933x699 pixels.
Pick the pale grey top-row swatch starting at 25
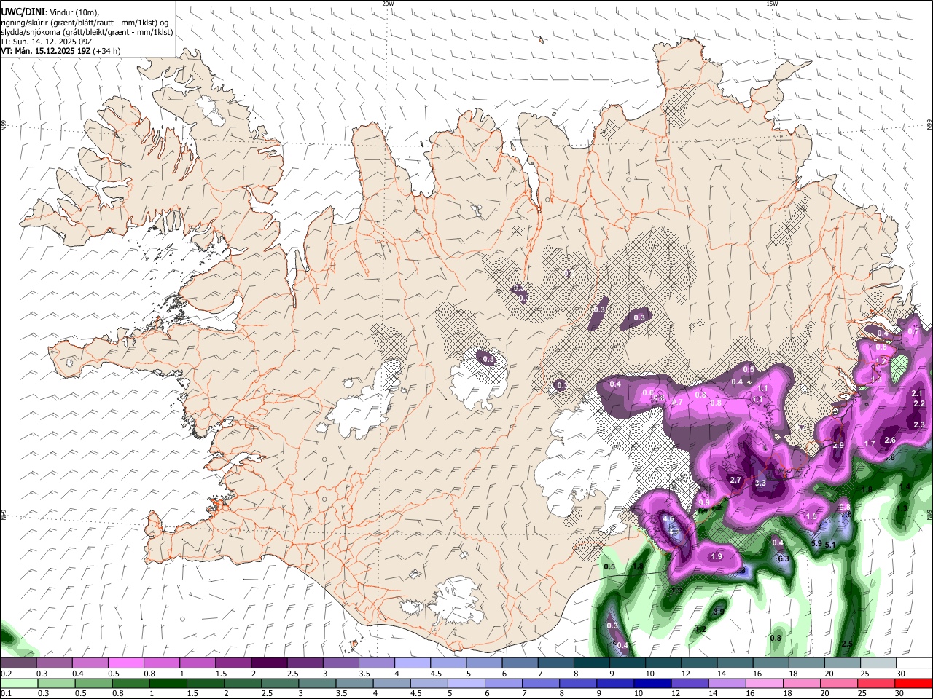(878, 663)
